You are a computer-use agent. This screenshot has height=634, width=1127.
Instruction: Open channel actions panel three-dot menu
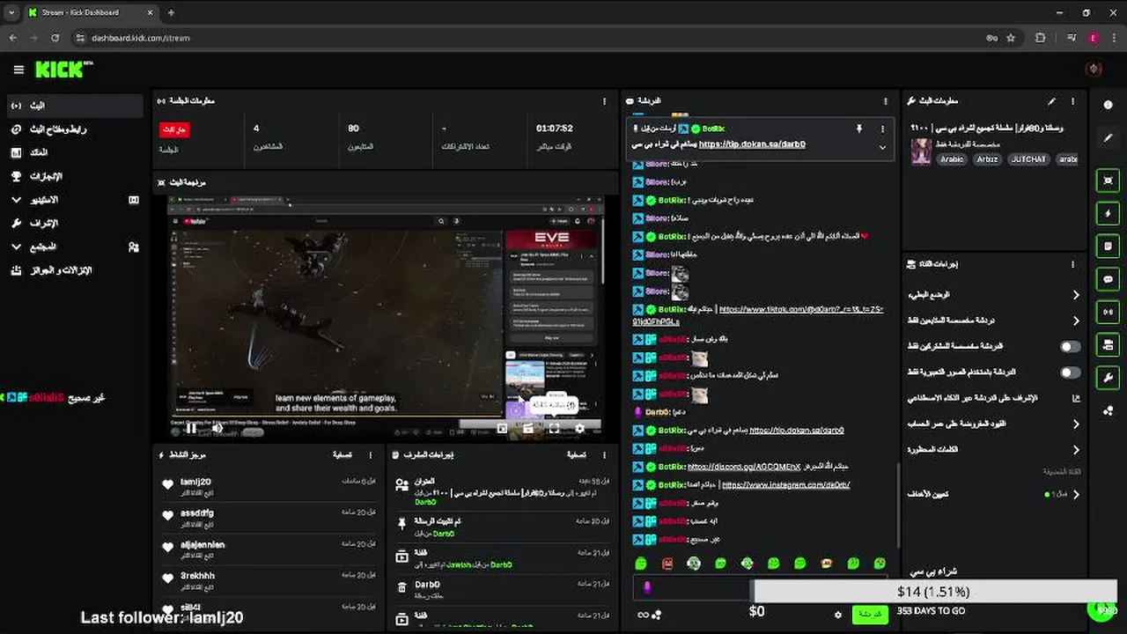pos(1073,264)
